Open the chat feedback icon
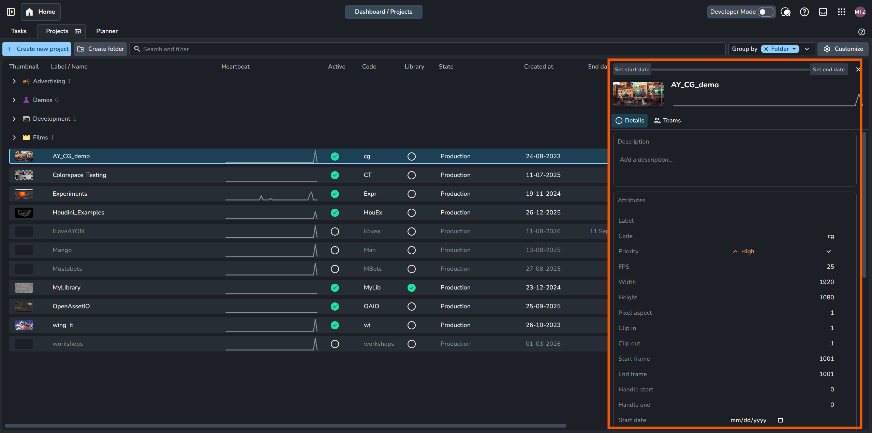 tap(786, 12)
